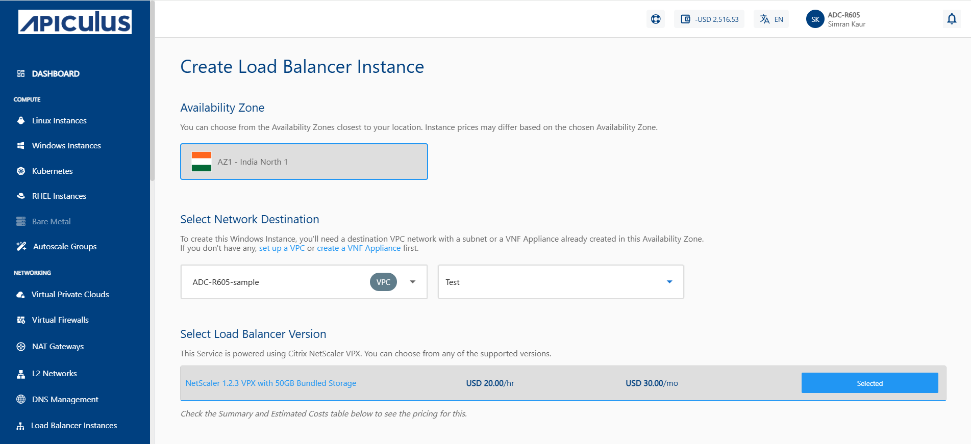This screenshot has height=444, width=971.
Task: Navigate to Virtual Private Clouds
Action: click(x=70, y=294)
